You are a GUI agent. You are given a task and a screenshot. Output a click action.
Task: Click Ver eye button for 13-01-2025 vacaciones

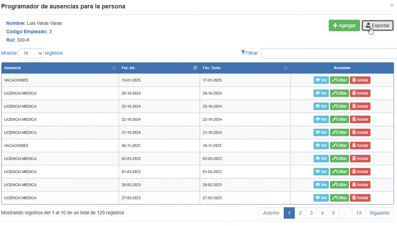321,80
